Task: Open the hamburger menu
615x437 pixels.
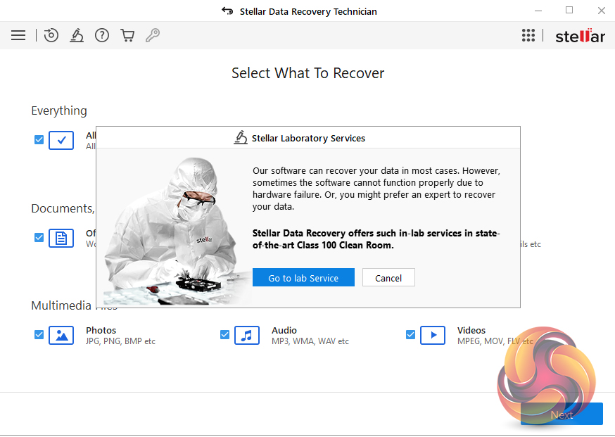Action: tap(18, 35)
